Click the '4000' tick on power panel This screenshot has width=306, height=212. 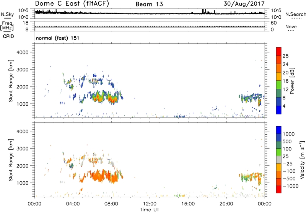[x=23, y=52]
